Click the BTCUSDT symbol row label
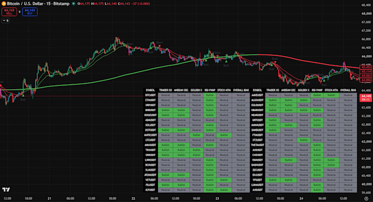This screenshot has height=202, width=373. tap(150, 95)
